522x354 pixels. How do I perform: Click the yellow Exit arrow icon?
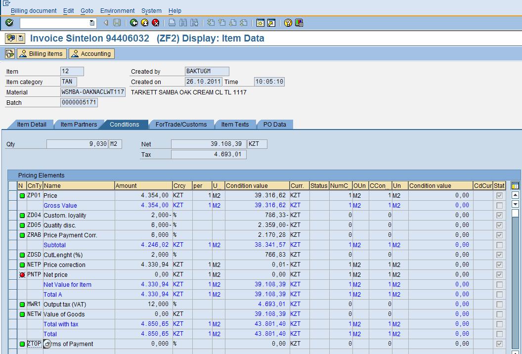click(x=144, y=23)
